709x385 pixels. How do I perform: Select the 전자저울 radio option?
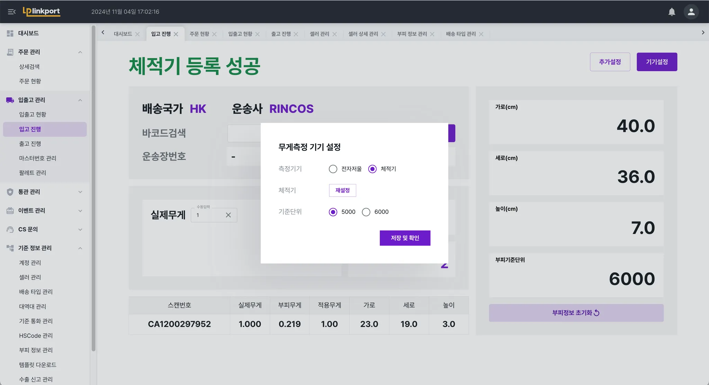(333, 169)
